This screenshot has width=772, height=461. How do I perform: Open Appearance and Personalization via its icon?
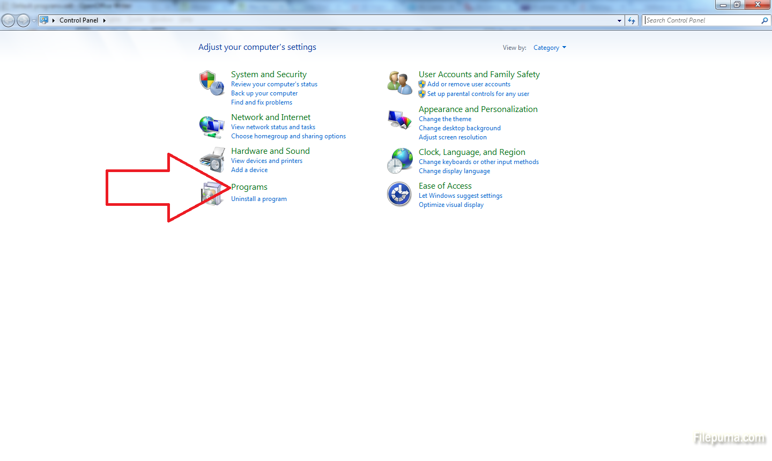pyautogui.click(x=399, y=118)
